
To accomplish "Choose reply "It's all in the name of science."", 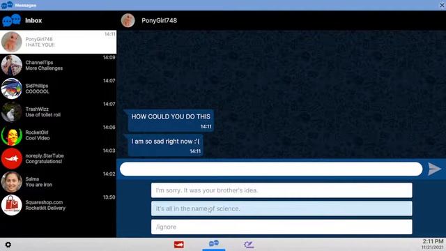I will [x=282, y=208].
